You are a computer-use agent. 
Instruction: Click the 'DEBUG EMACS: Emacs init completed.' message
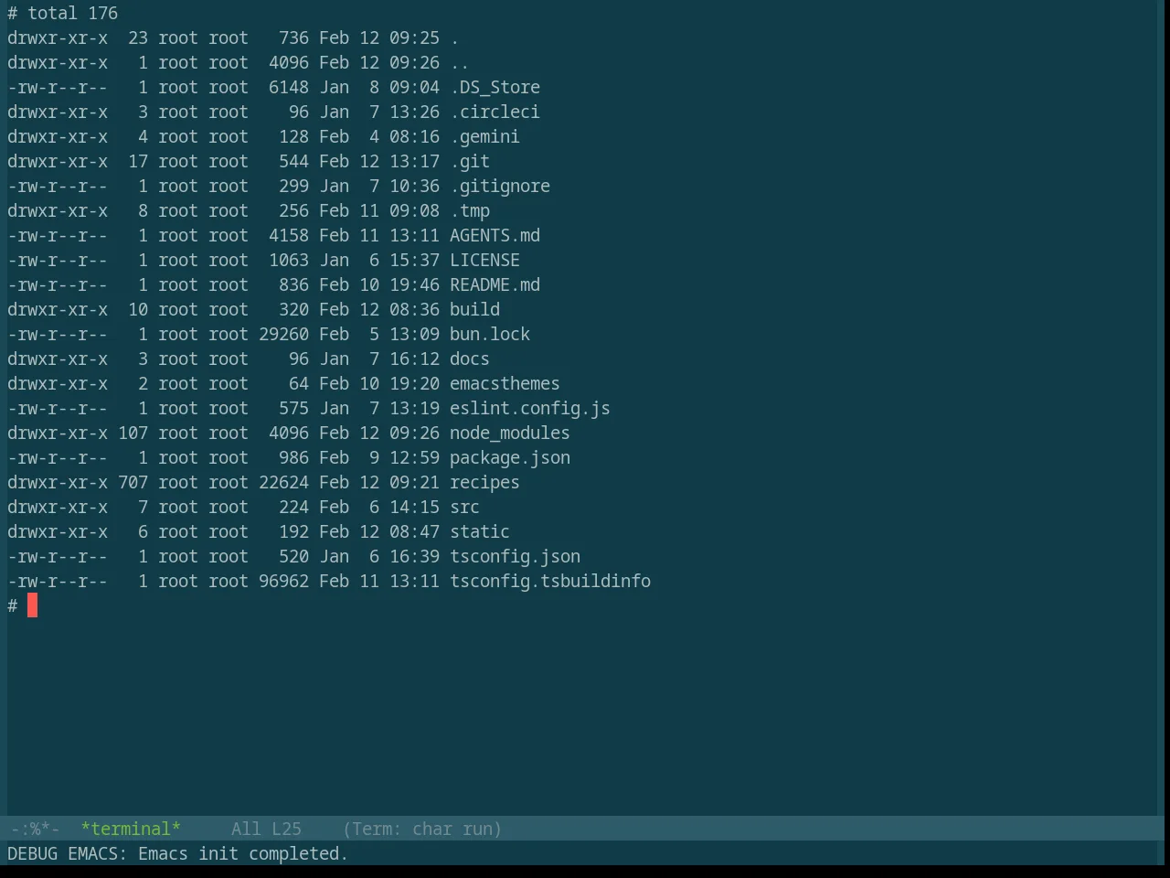pyautogui.click(x=177, y=853)
